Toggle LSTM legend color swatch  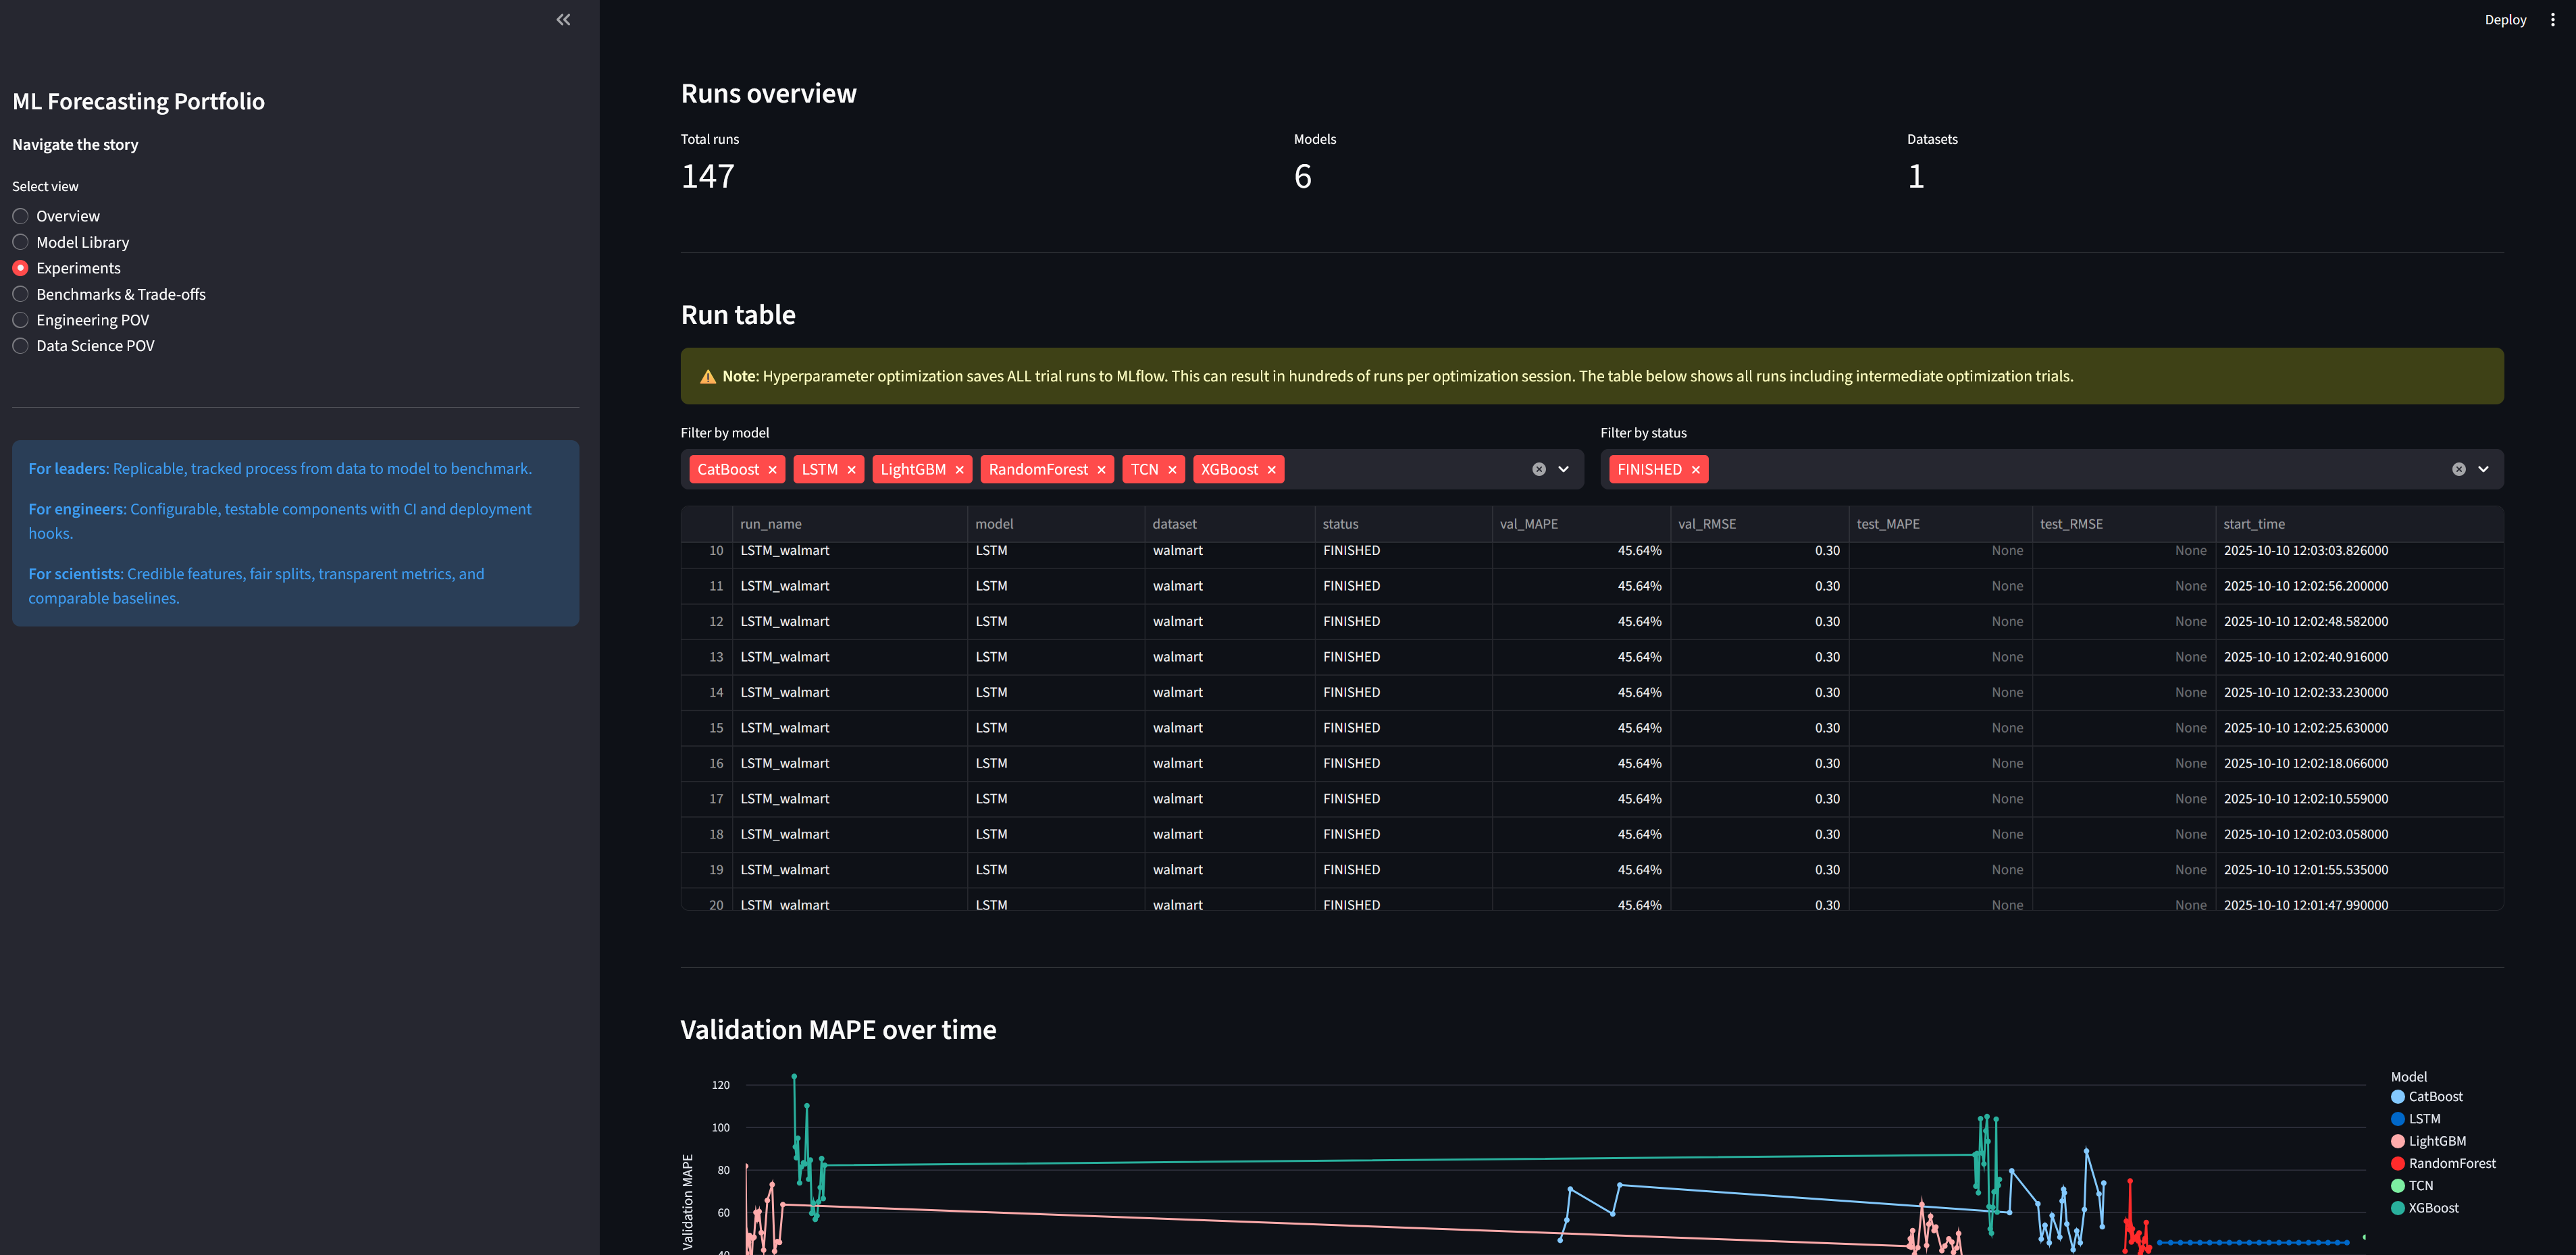[2397, 1119]
